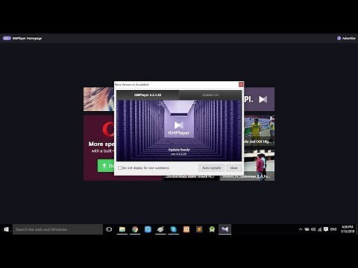Click the Auto Update button

click(212, 168)
